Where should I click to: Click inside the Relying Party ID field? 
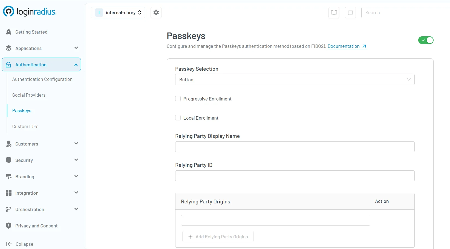(x=295, y=176)
